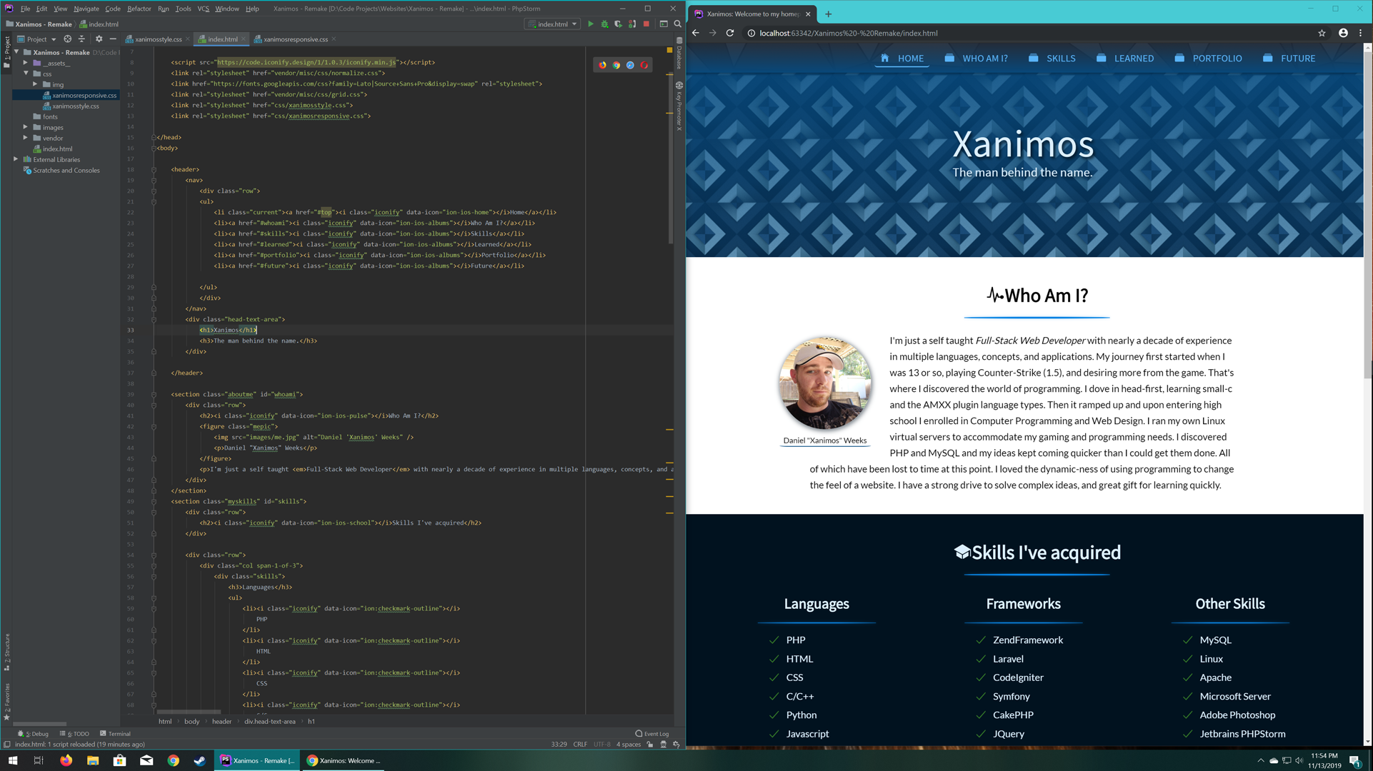This screenshot has width=1373, height=771.
Task: Collapse the css folder in project tree
Action: pyautogui.click(x=26, y=74)
